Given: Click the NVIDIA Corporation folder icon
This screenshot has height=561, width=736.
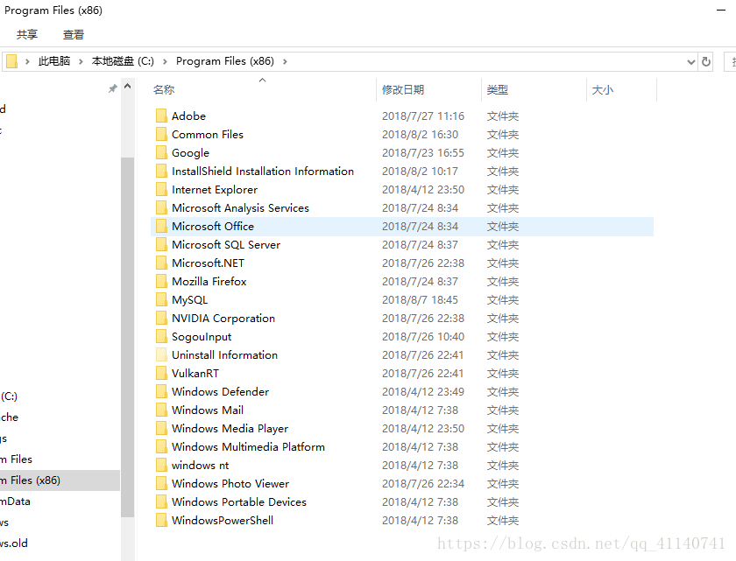Looking at the screenshot, I should click(x=161, y=318).
